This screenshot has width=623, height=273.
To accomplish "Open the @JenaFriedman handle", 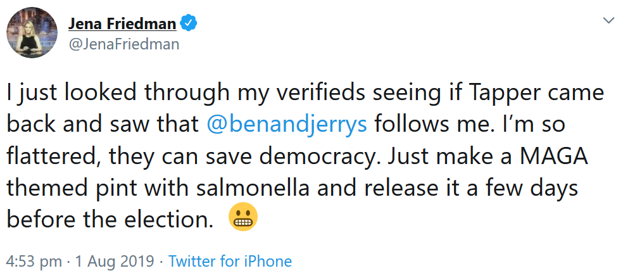I will coord(123,44).
